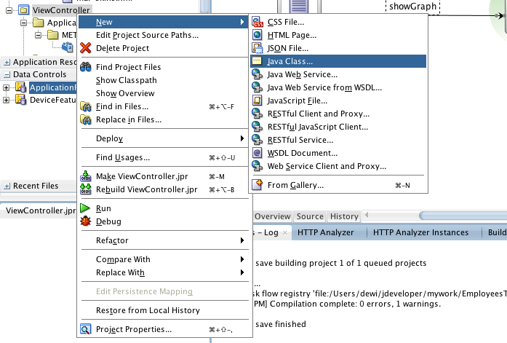Viewport: 507px width, 343px height.
Task: Click the From Gallery icon
Action: coord(258,185)
